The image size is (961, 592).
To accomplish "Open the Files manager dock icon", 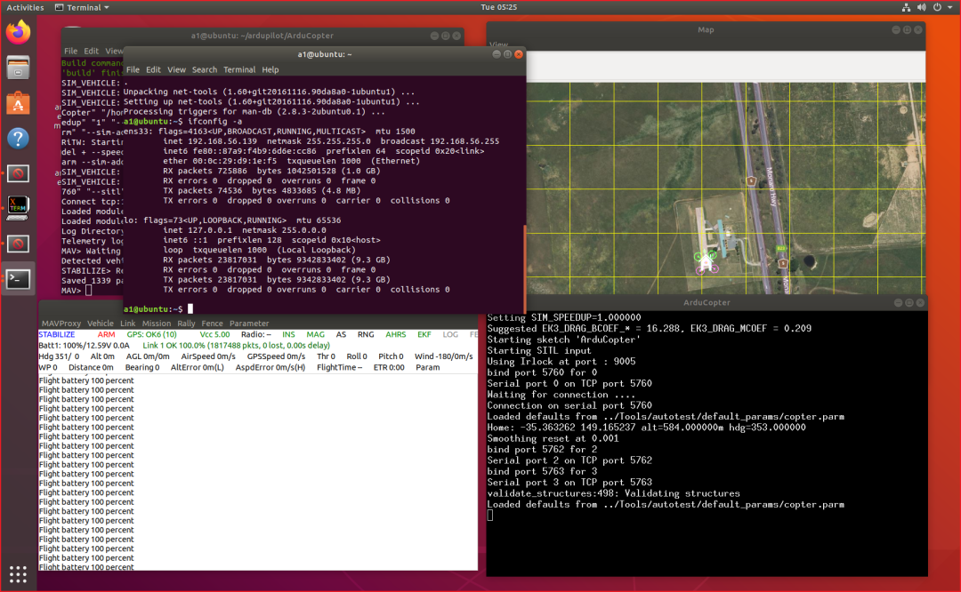I will click(18, 68).
